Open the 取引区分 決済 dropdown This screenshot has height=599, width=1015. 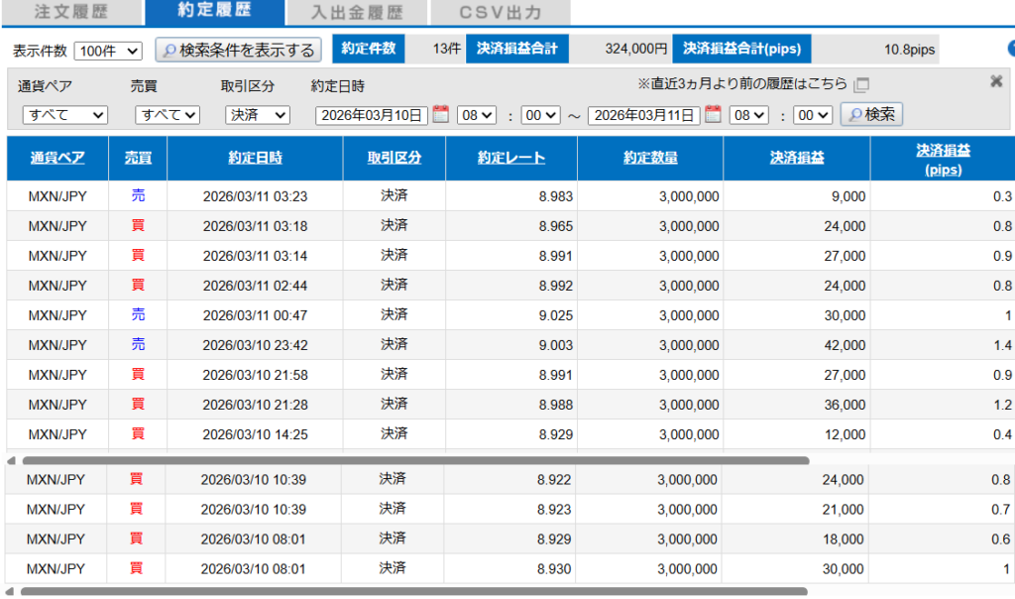point(257,116)
